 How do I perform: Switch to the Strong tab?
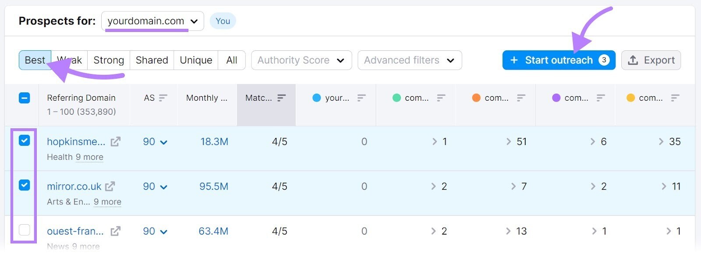pos(109,60)
